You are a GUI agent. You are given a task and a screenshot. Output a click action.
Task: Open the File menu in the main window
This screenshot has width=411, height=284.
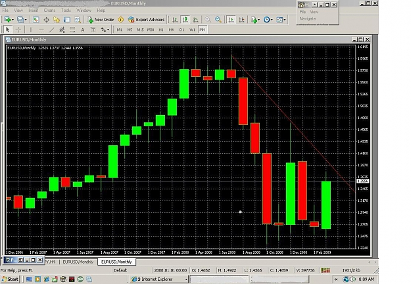coord(5,11)
